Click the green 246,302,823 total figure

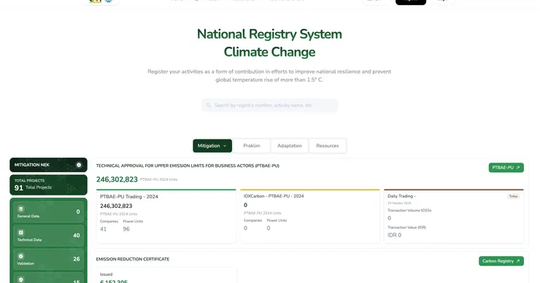click(x=117, y=179)
